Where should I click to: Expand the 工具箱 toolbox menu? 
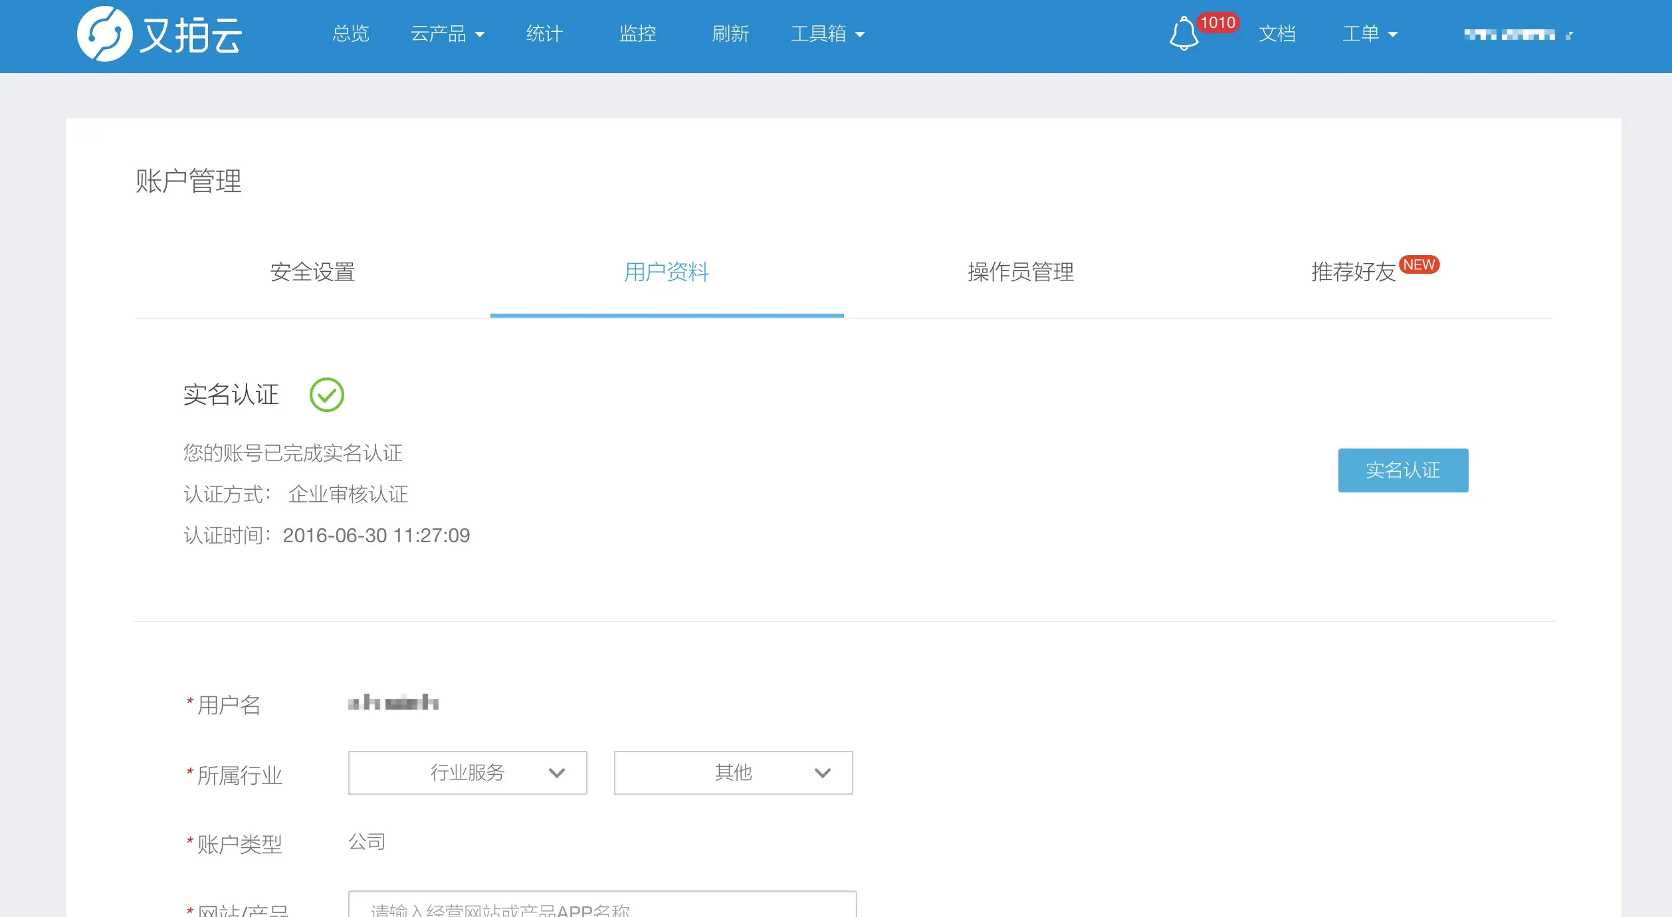click(827, 34)
